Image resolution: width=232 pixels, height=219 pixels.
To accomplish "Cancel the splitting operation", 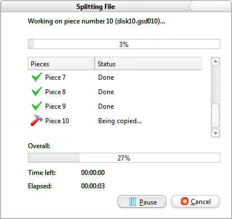I will (x=195, y=202).
